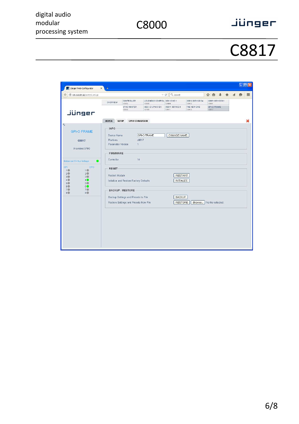Select the C8651 DEVICE 01 module
Image resolution: width=299 pixels, height=424 pixels.
(218, 102)
